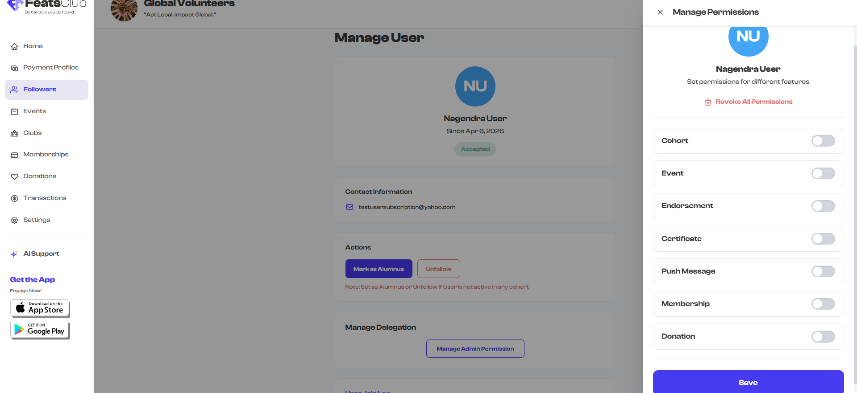Viewport: 857px width, 393px height.
Task: Select Followers in the sidebar
Action: (x=46, y=90)
